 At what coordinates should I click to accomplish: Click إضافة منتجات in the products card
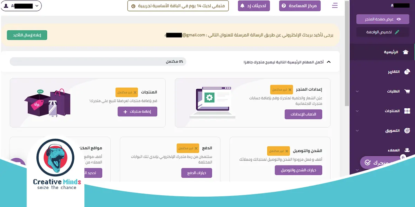click(137, 111)
